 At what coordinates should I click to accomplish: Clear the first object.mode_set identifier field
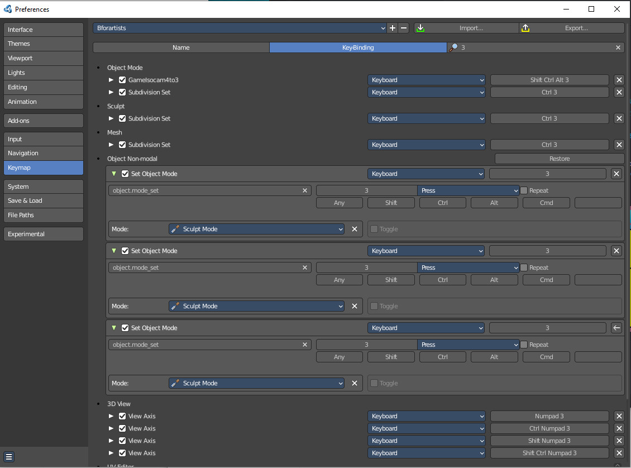coord(305,190)
